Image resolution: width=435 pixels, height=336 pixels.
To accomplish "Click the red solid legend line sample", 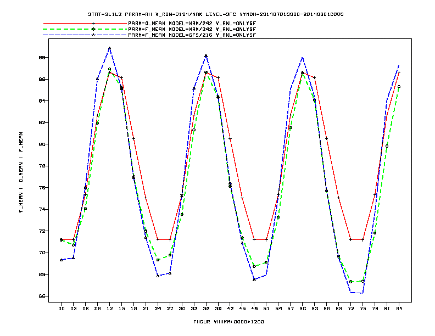I will pyautogui.click(x=85, y=24).
